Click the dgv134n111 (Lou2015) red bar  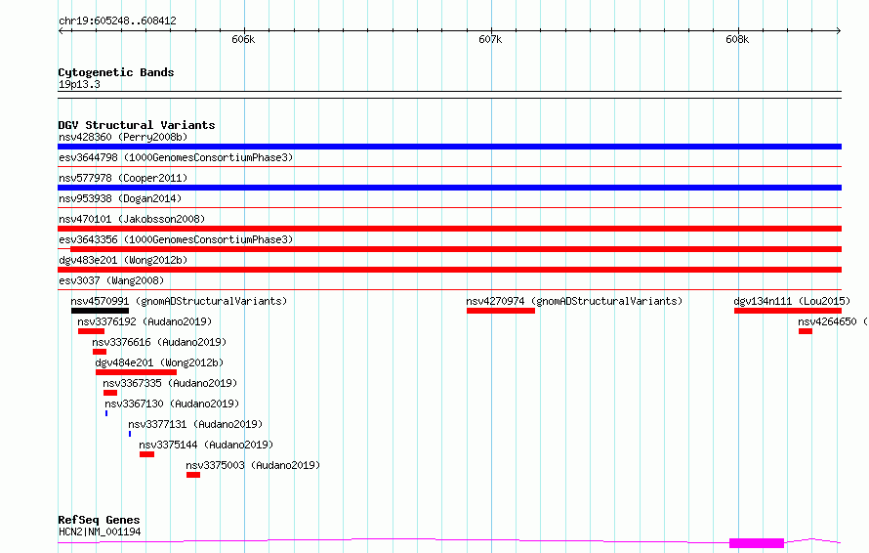point(788,311)
